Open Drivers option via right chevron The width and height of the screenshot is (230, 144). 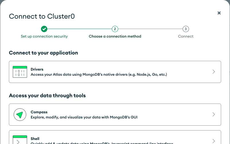coord(214,72)
